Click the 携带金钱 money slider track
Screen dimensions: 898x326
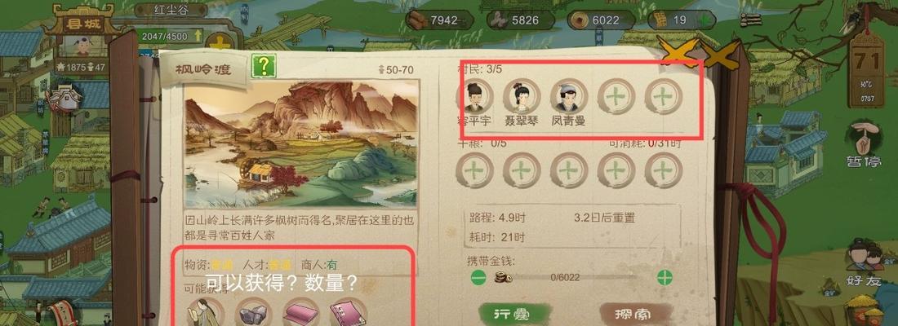[x=573, y=278]
